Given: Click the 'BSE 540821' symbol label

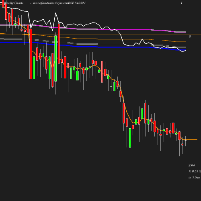Looking at the screenshot, I should point(77,3).
